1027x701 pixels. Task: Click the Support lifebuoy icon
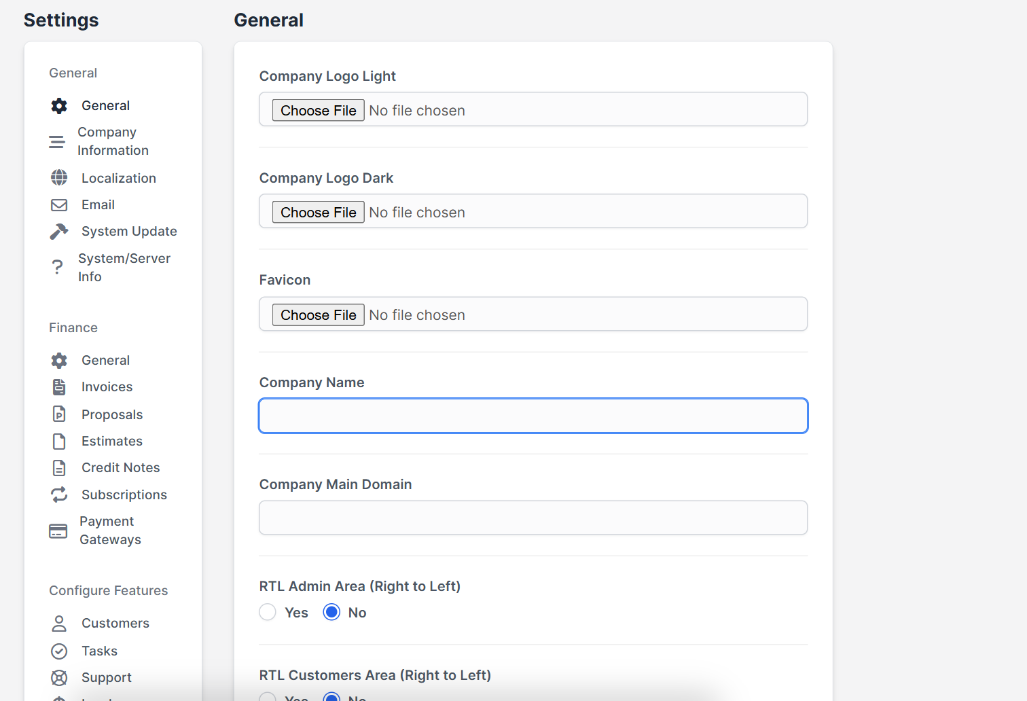tap(59, 678)
